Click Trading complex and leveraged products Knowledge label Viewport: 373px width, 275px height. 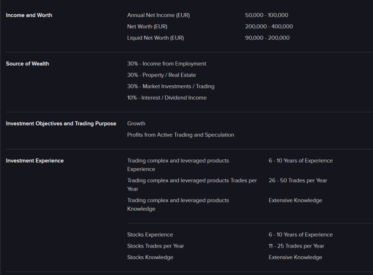[178, 205]
